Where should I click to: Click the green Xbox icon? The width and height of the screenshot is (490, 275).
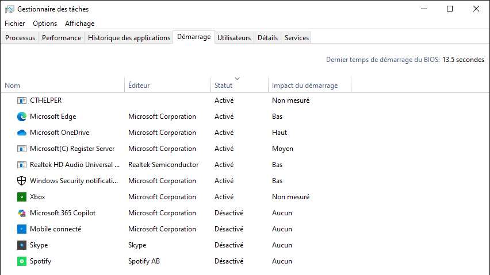tap(21, 197)
